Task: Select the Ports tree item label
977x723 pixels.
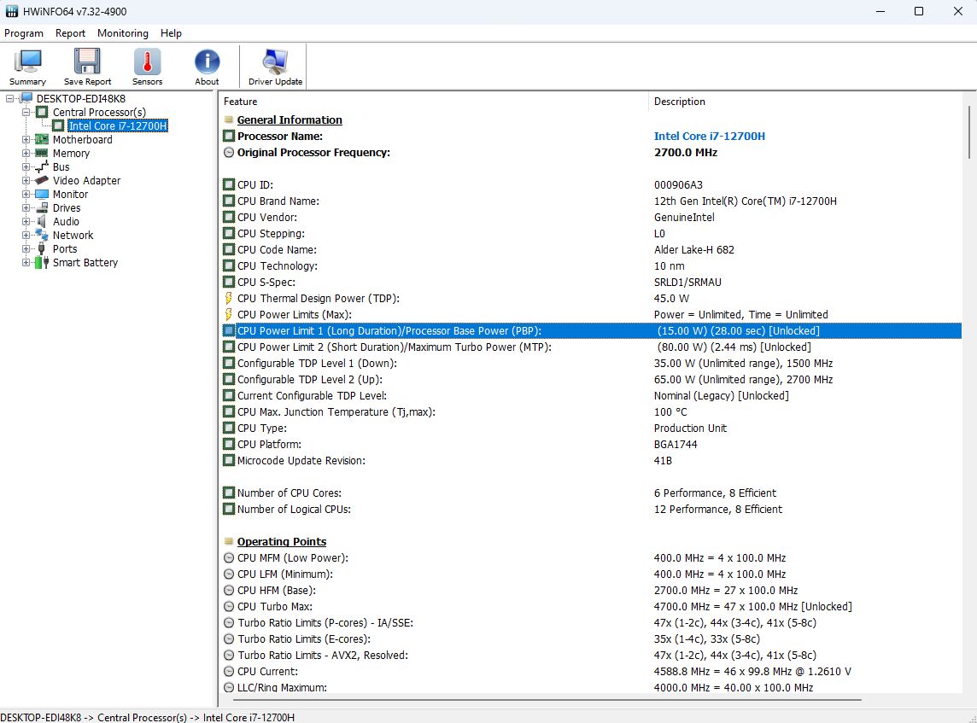Action: click(x=65, y=249)
